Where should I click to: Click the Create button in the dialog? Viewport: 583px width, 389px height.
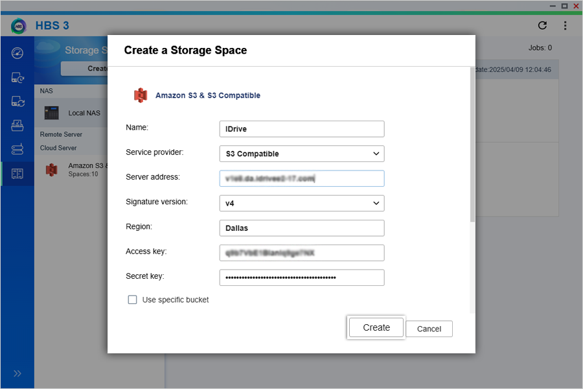click(x=376, y=327)
